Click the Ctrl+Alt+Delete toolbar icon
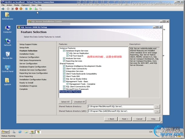 (x=3, y=9)
